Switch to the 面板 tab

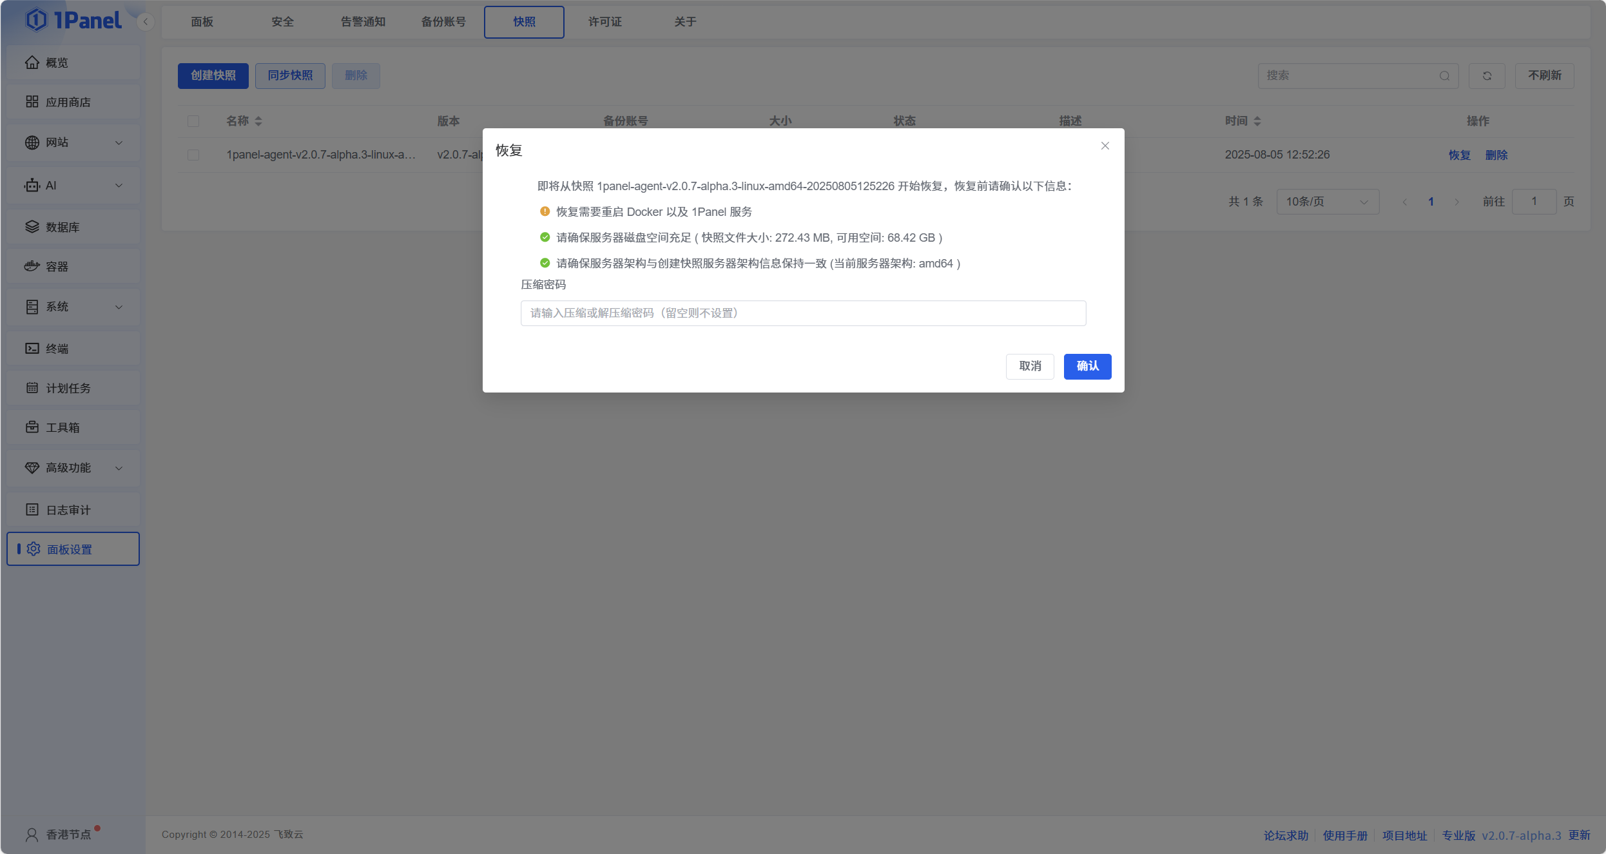tap(202, 22)
